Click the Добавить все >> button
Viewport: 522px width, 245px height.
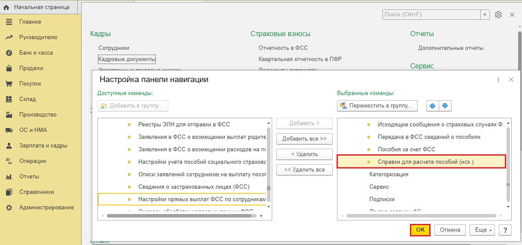coord(304,139)
